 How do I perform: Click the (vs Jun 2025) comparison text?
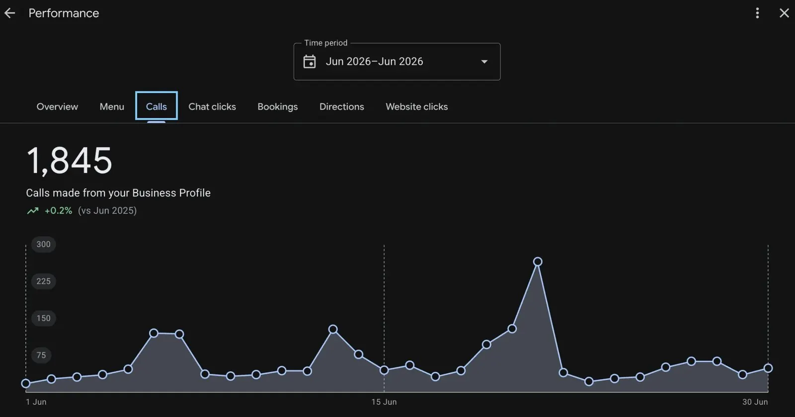pyautogui.click(x=107, y=211)
